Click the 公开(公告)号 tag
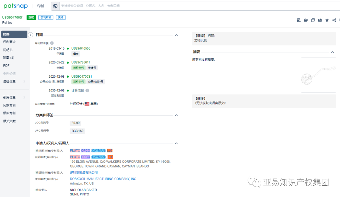Screen dimensions: 340x197 tap(96, 82)
